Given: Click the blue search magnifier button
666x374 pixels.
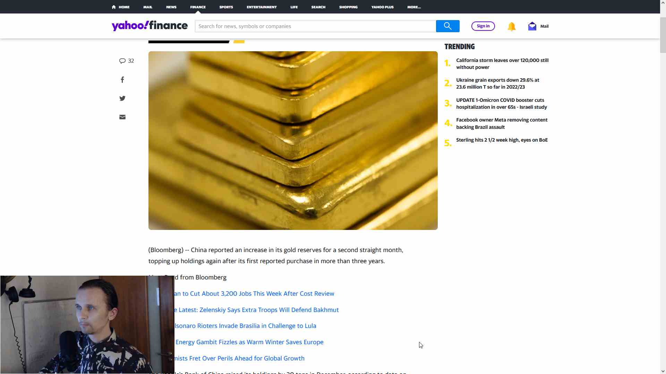Looking at the screenshot, I should coord(447,26).
